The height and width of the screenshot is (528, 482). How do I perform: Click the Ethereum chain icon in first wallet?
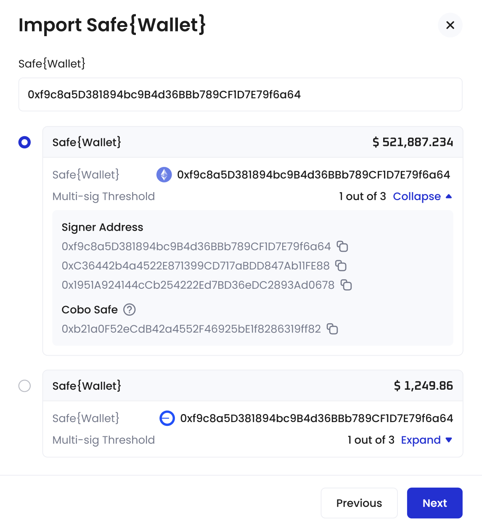(x=164, y=174)
